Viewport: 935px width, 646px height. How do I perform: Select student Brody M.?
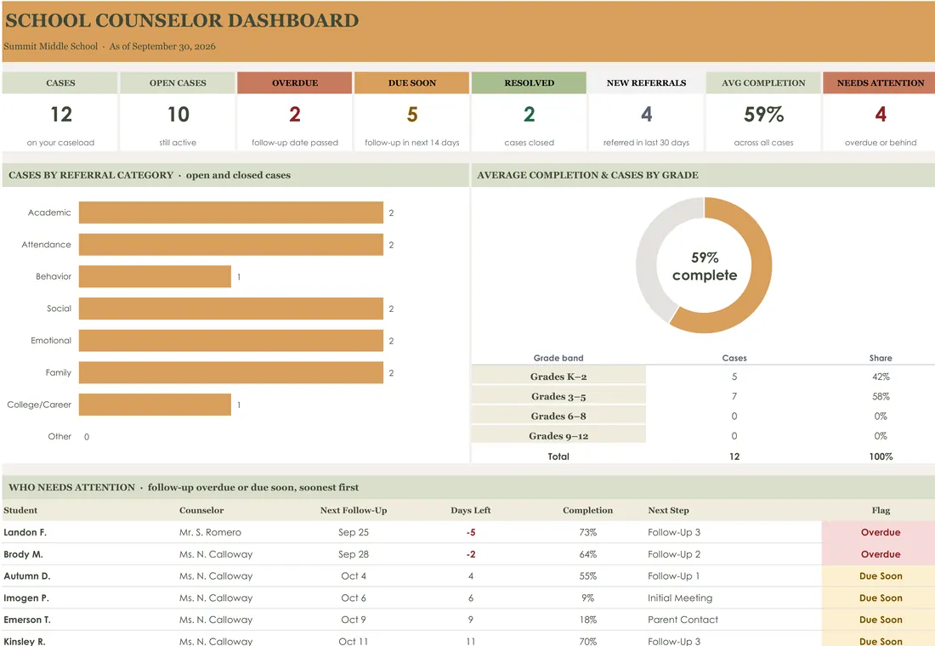tap(23, 554)
